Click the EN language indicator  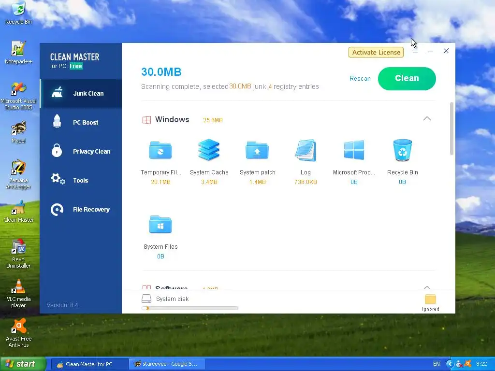coord(437,364)
